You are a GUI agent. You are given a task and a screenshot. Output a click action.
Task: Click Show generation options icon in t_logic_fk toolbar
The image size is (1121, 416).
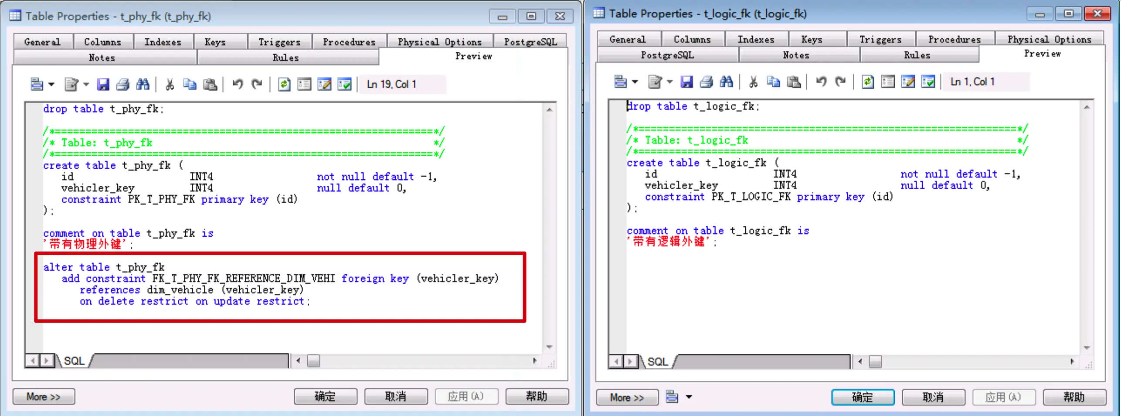tap(888, 81)
